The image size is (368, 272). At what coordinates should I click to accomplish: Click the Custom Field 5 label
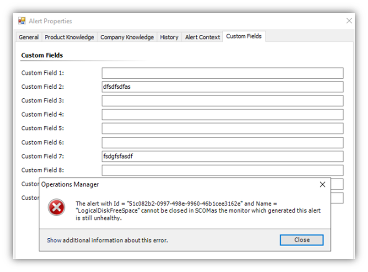click(43, 128)
